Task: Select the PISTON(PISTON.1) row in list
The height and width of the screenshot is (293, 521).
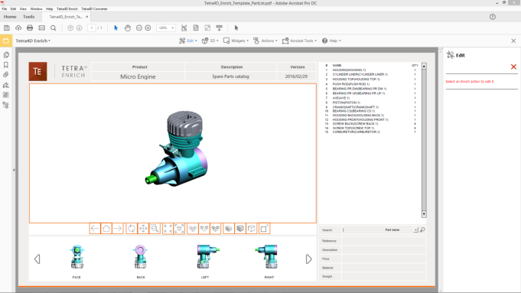Action: click(370, 103)
